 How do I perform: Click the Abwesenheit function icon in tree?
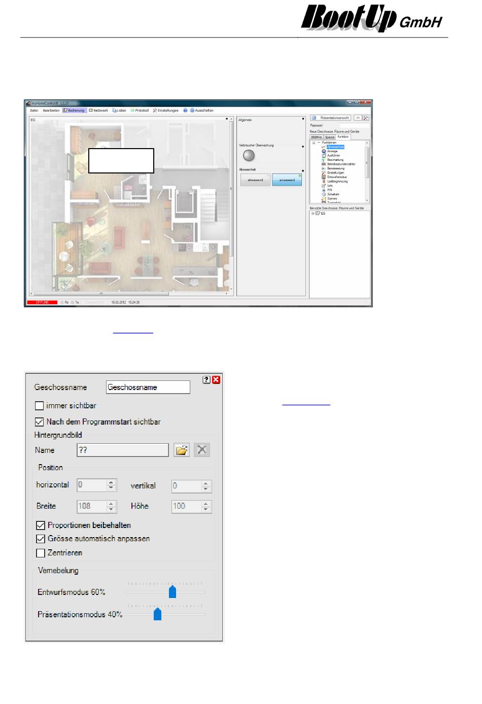[324, 147]
